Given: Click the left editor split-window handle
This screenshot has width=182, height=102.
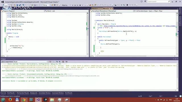Looking at the screenshot, I should tap(88, 13).
